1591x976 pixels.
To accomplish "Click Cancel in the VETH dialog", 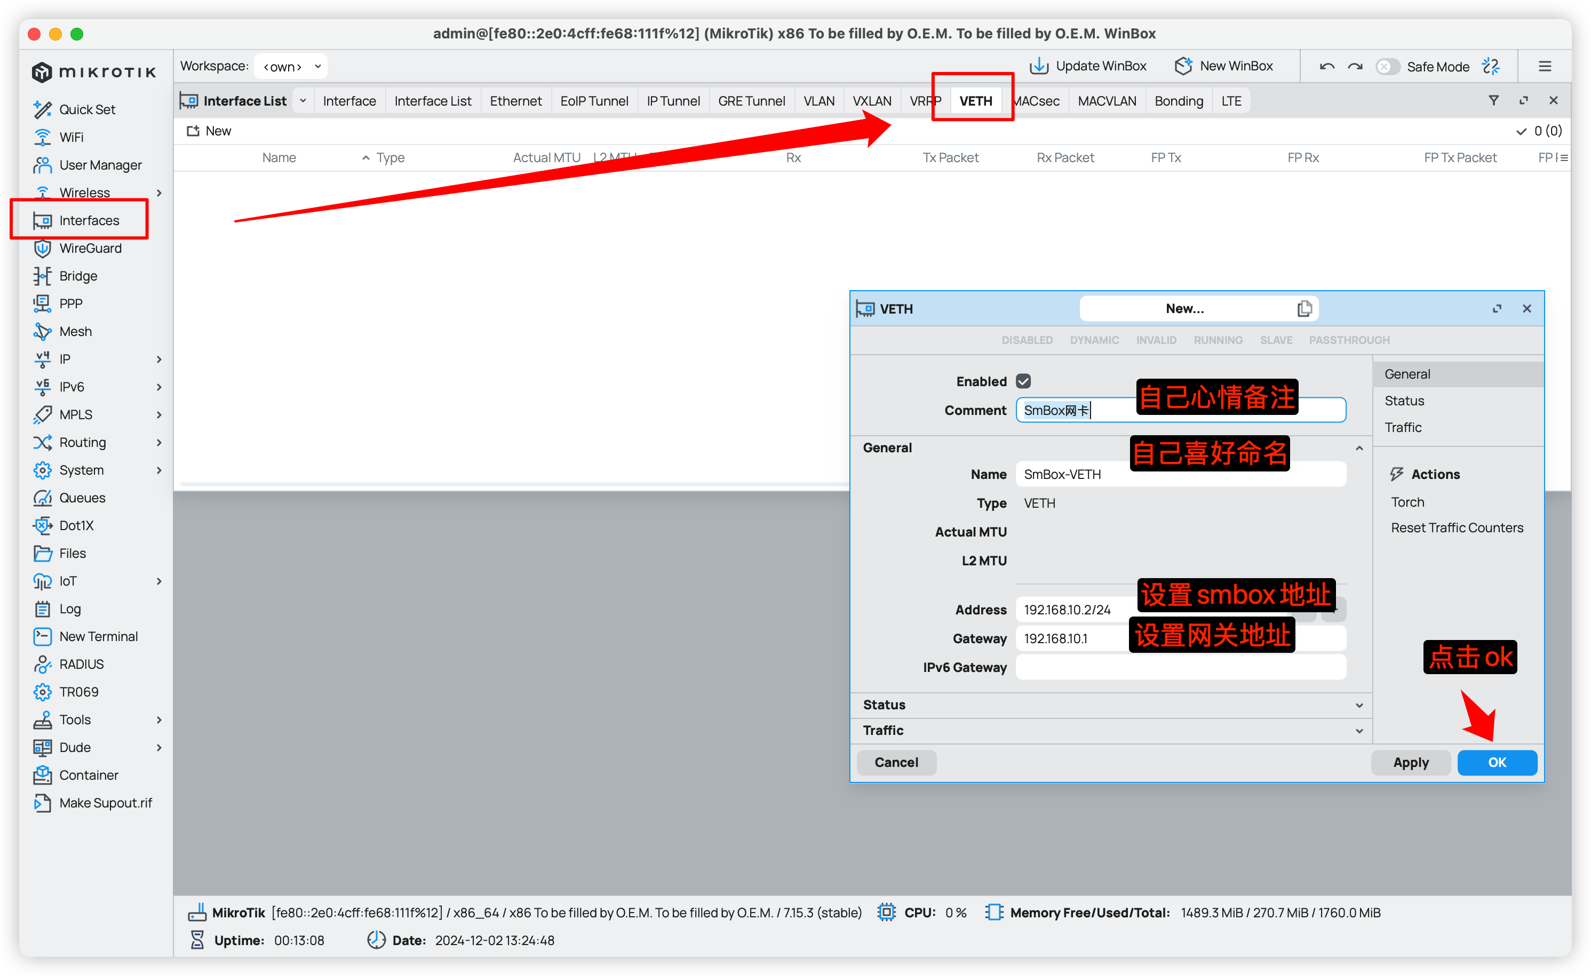I will pyautogui.click(x=896, y=762).
